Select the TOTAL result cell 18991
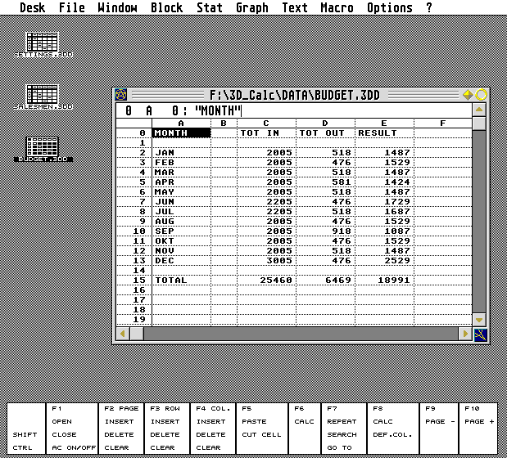 pyautogui.click(x=383, y=280)
